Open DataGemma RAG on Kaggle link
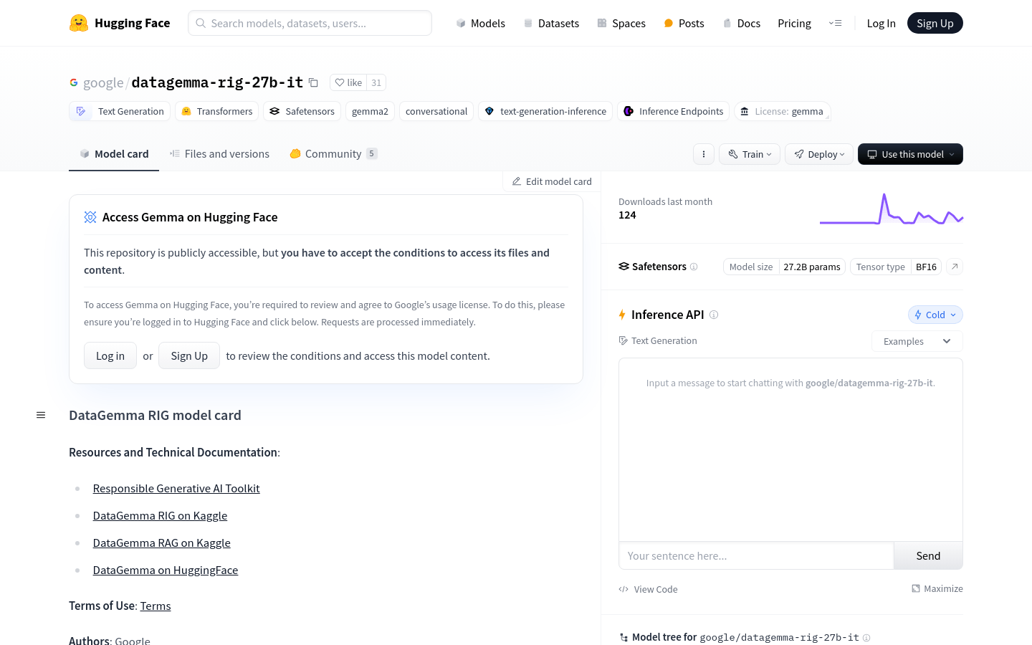Viewport: 1032px width, 645px height. (162, 543)
